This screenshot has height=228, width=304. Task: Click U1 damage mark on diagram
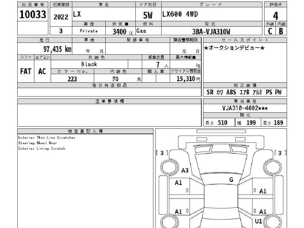click(258, 221)
